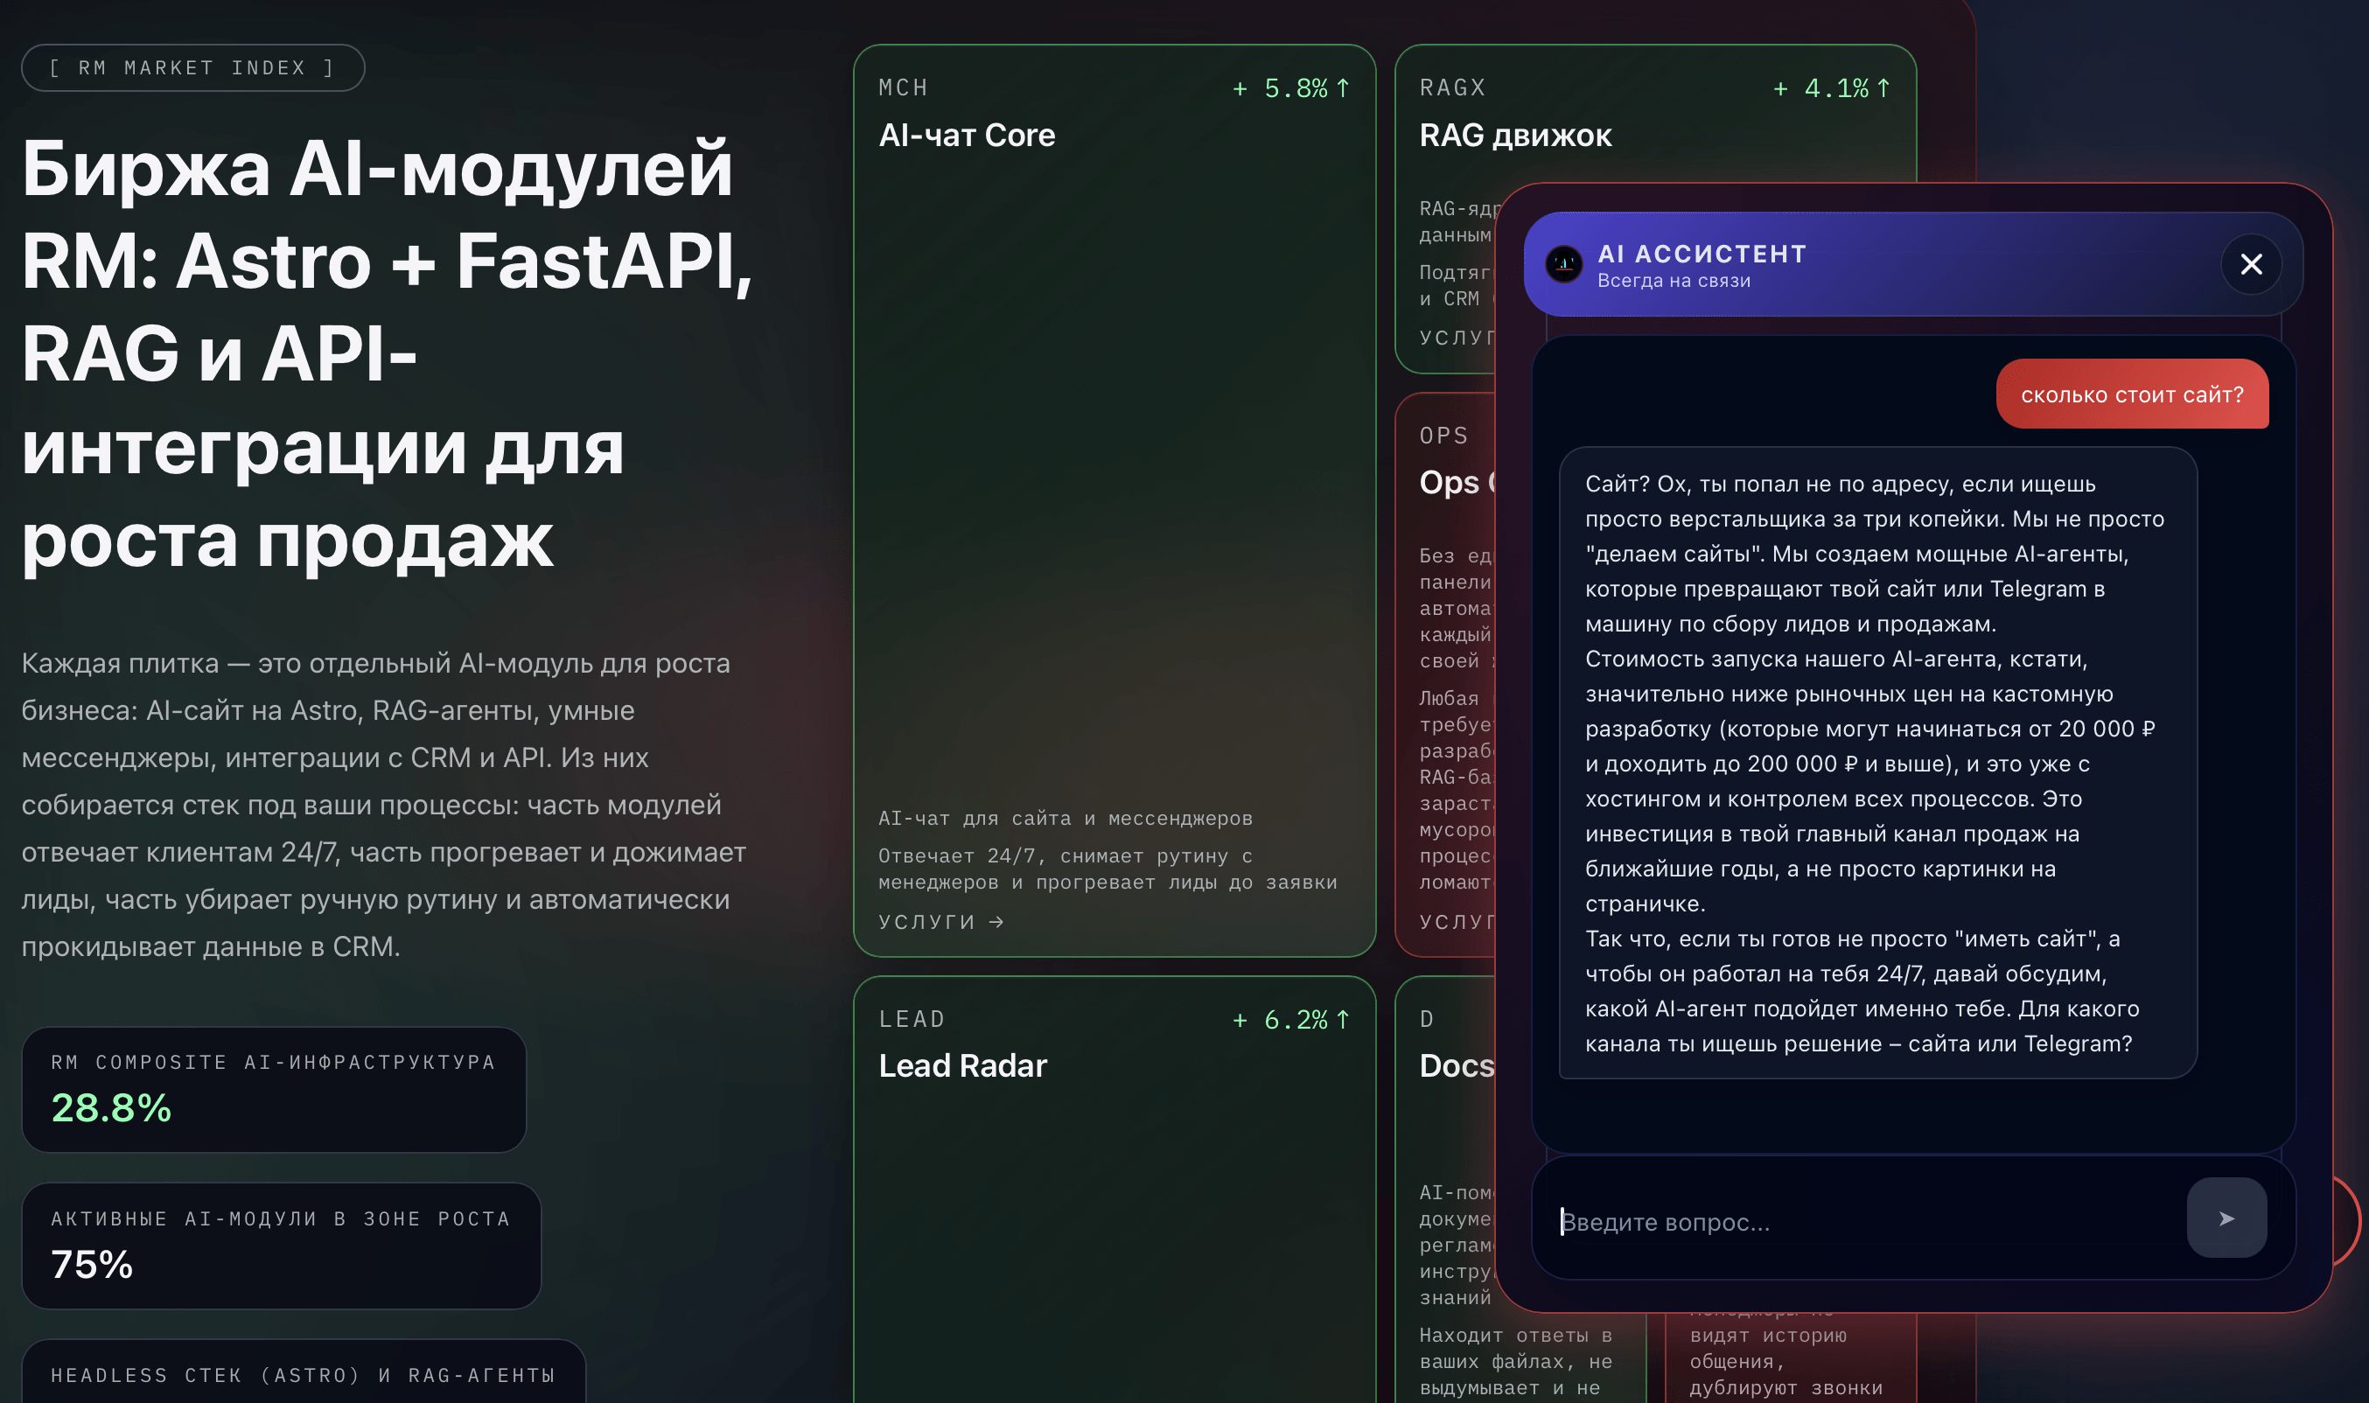The image size is (2369, 1403).
Task: Click the Headless стек и RAG-агенты tile
Action: tap(303, 1373)
